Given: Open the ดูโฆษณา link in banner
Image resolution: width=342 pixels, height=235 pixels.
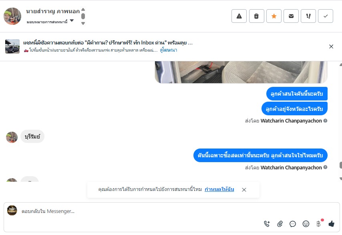Looking at the screenshot, I should 168,50.
